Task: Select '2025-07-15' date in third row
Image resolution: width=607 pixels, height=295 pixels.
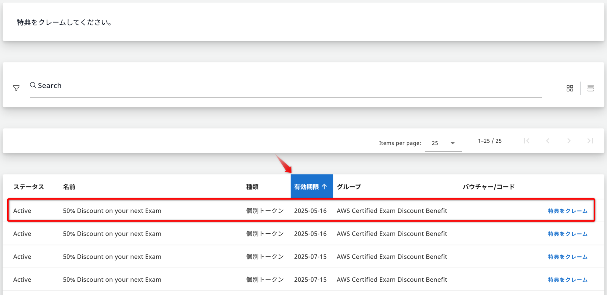Action: (x=310, y=257)
